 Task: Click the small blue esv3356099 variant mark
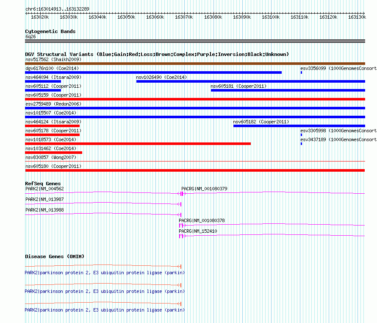301,72
